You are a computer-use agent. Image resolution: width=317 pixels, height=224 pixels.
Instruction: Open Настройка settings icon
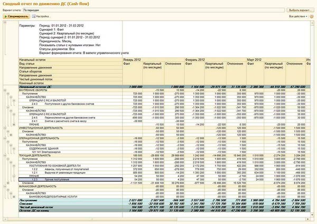click(33, 17)
